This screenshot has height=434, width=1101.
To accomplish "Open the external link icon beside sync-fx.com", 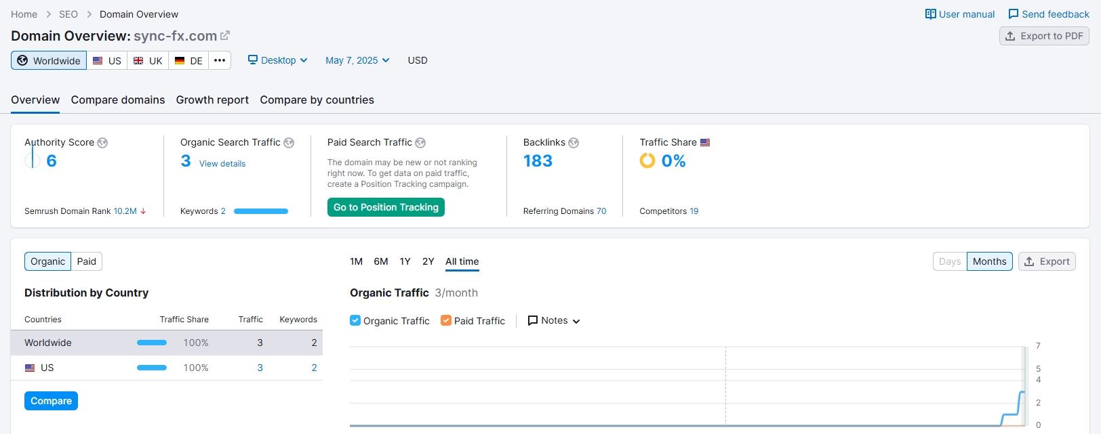I will coord(225,36).
